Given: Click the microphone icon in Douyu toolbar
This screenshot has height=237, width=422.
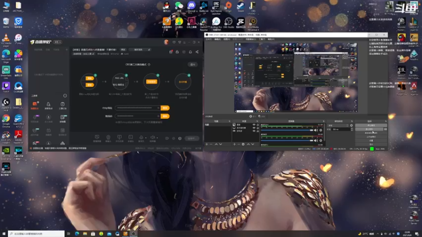Looking at the screenshot, I should click(141, 137).
